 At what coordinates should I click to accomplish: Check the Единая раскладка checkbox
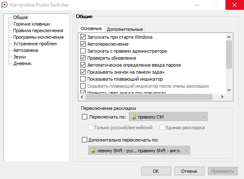click(x=162, y=128)
